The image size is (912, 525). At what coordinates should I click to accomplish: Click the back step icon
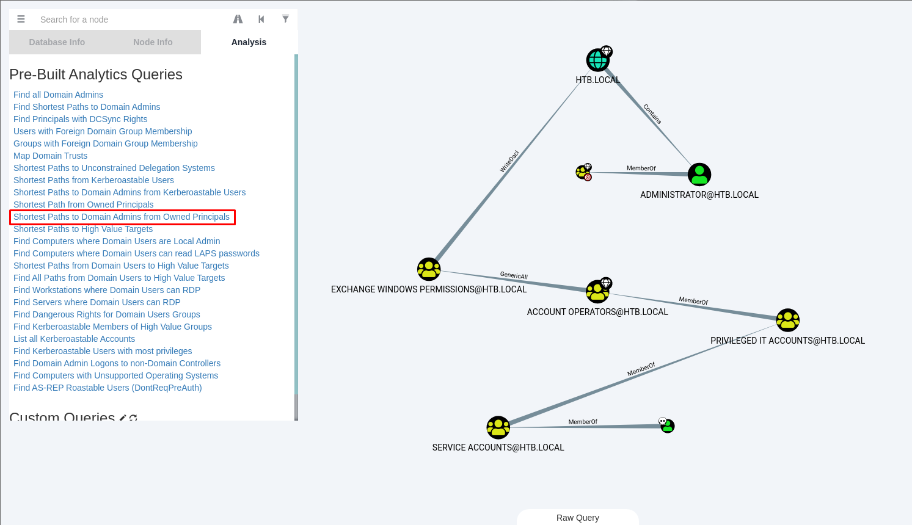(261, 20)
